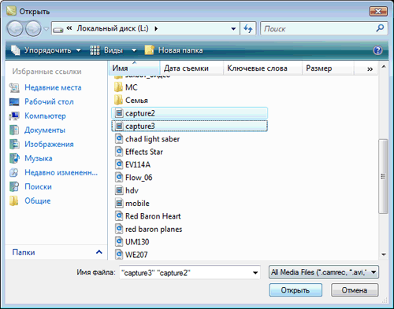Select the hdv video file

click(x=132, y=190)
